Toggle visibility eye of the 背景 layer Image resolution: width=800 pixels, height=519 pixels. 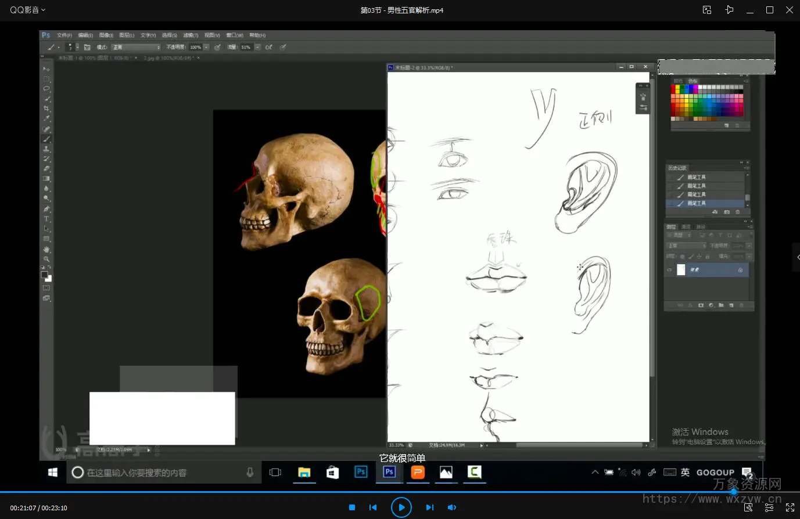pos(669,270)
